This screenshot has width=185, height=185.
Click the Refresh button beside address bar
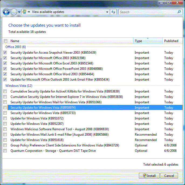tap(113, 12)
